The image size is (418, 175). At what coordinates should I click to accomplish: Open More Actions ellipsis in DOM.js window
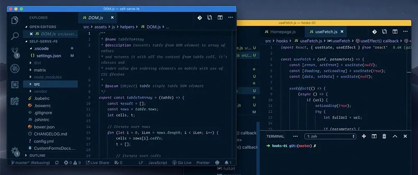pyautogui.click(x=231, y=17)
